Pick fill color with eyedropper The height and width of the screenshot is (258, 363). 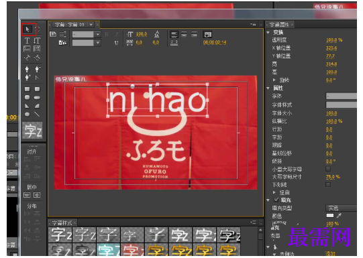point(339,216)
